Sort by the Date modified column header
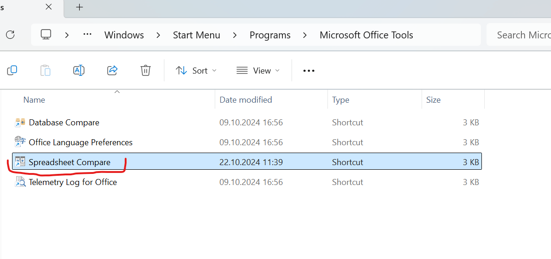The image size is (551, 259). pos(246,100)
